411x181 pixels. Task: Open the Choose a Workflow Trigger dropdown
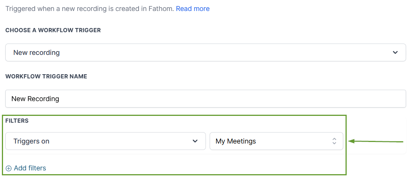coord(205,53)
